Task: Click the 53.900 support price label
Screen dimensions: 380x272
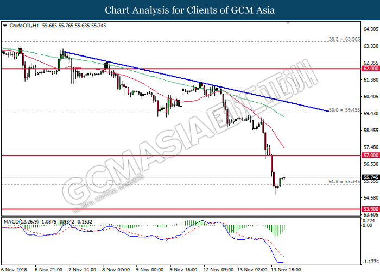Action: tap(371, 209)
